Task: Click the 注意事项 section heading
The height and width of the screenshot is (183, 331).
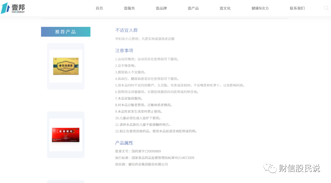Action: 124,50
